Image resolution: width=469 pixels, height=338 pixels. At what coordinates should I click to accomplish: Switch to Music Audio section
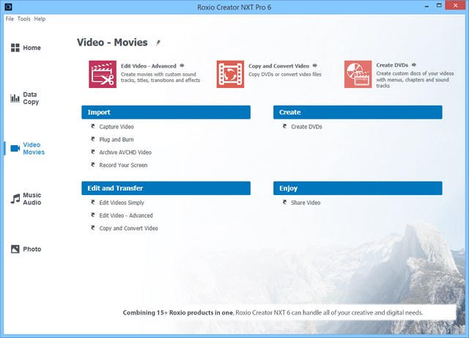[32, 199]
